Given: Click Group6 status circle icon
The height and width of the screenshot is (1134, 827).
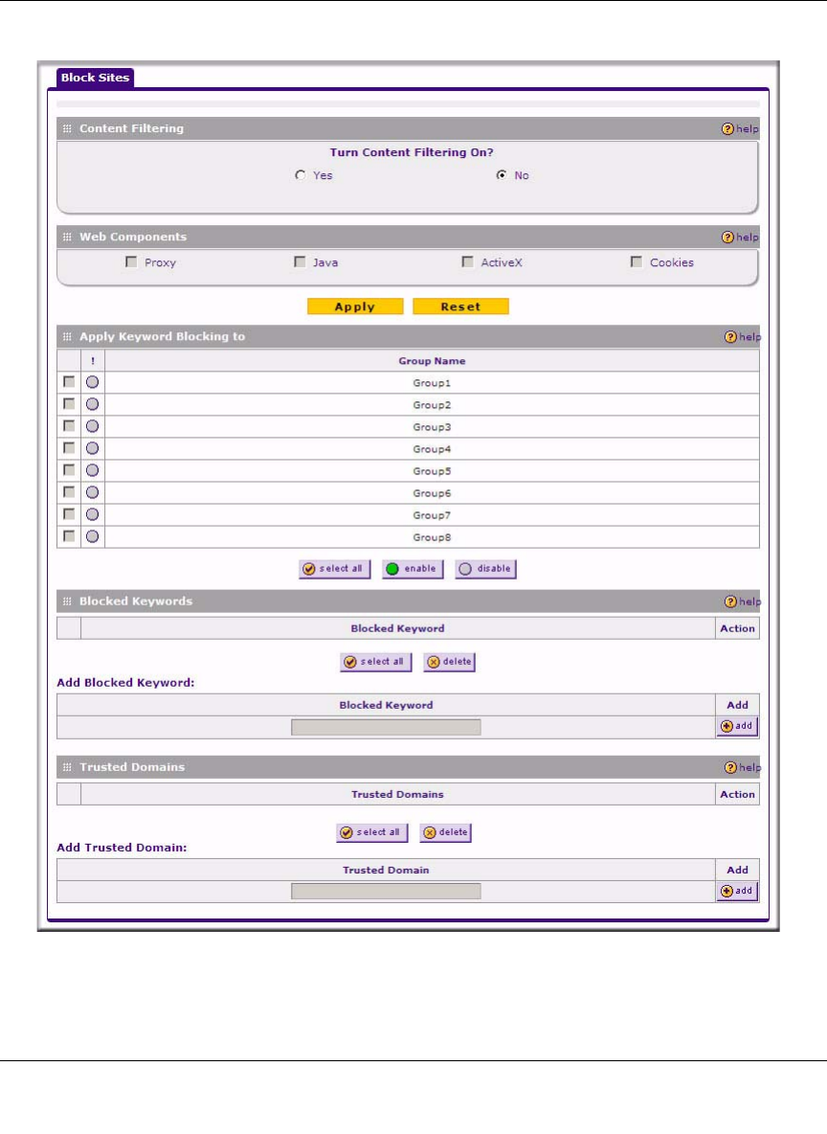Looking at the screenshot, I should pyautogui.click(x=93, y=492).
